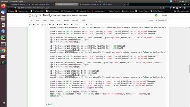
Task: Open the system status menu
Action: (184, 1)
